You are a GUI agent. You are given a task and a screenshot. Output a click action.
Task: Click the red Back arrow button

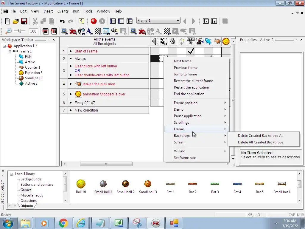[x=94, y=21]
